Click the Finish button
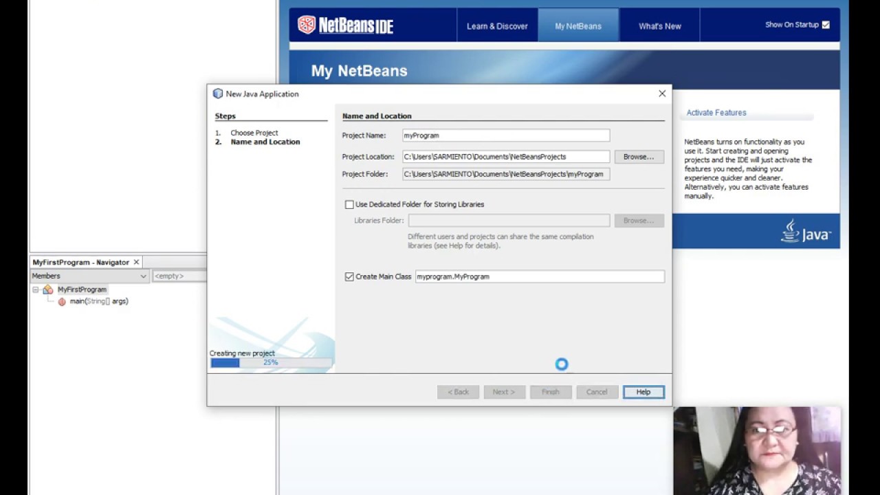880x495 pixels. coord(551,392)
